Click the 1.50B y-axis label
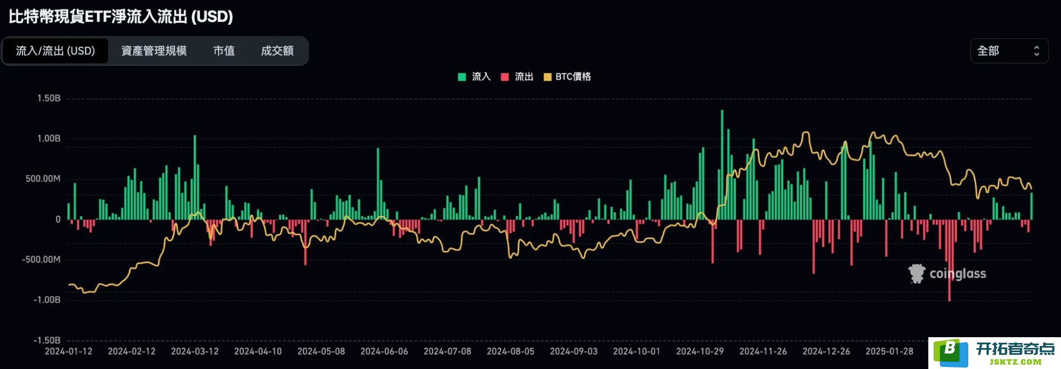1061x369 pixels. point(49,98)
